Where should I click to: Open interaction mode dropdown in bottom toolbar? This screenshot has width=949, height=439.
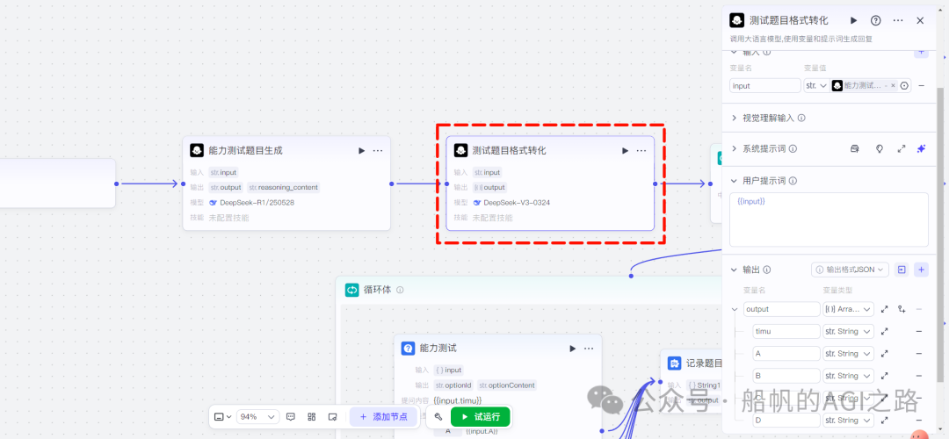222,417
